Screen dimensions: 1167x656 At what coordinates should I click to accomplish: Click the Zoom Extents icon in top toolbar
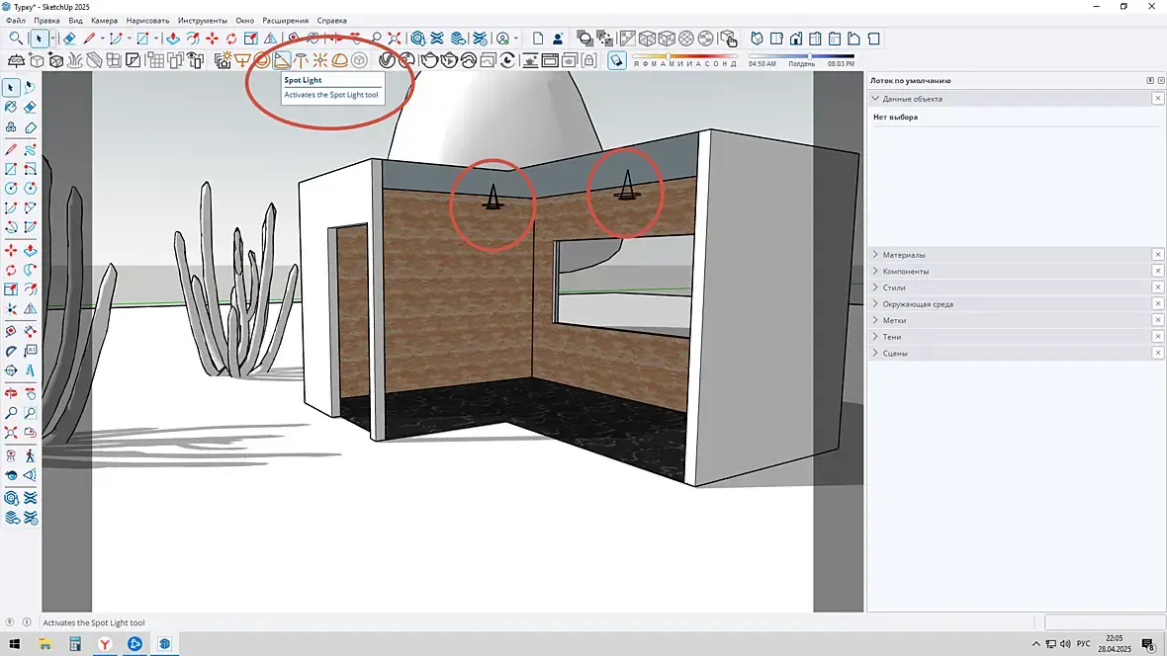tap(395, 38)
